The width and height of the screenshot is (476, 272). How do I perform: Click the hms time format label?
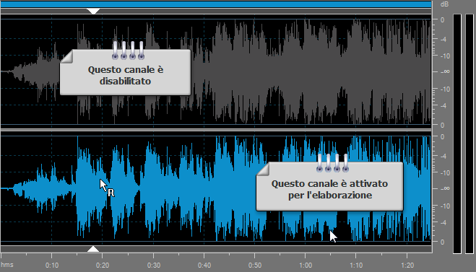click(x=7, y=265)
